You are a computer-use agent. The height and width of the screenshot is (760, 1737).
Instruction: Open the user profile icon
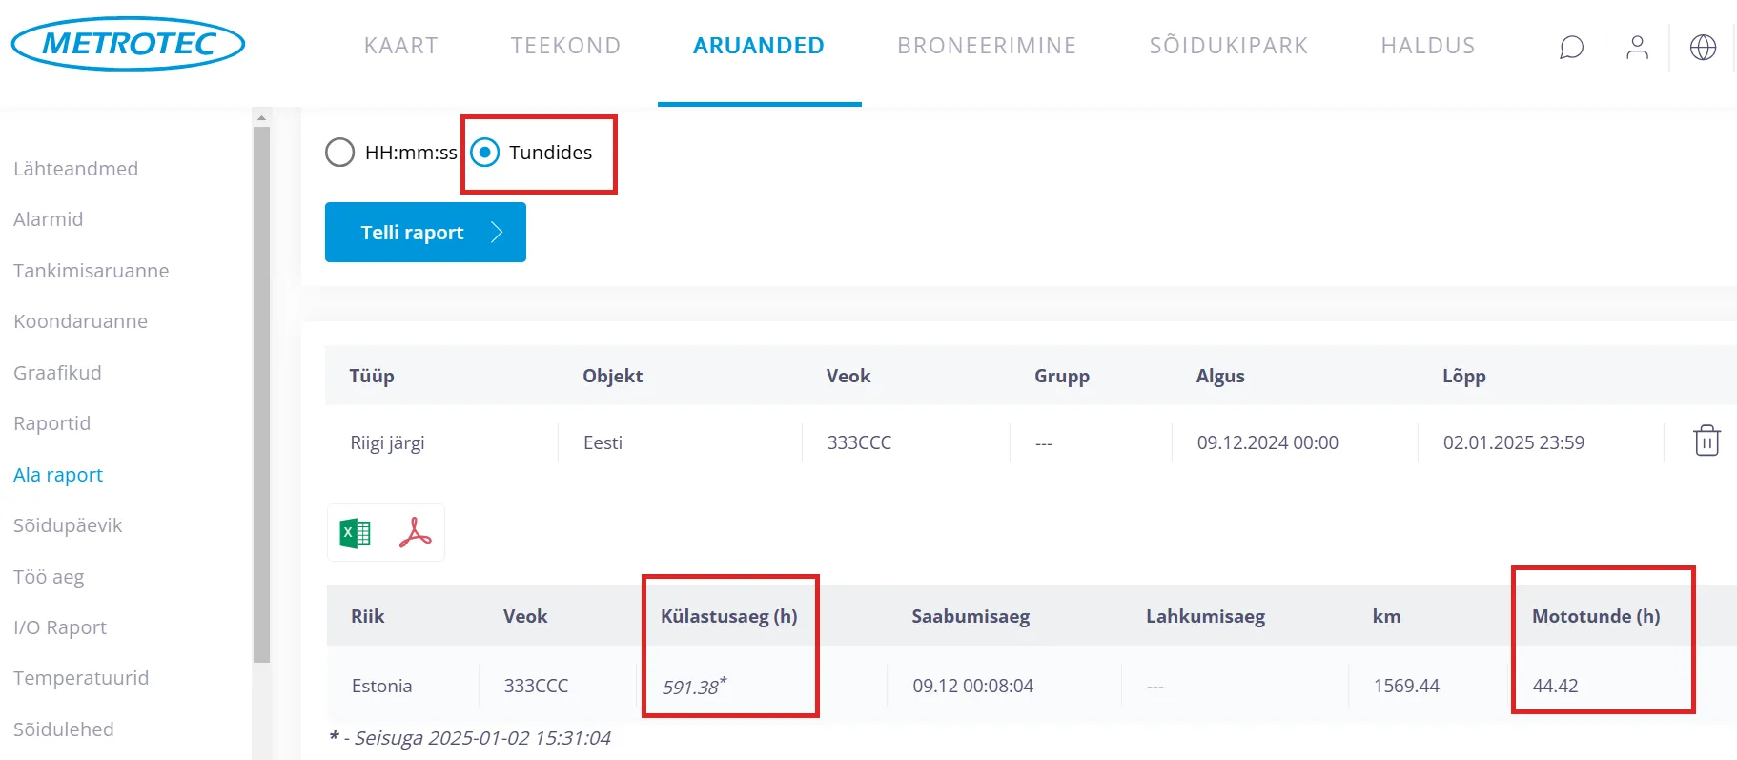1637,47
